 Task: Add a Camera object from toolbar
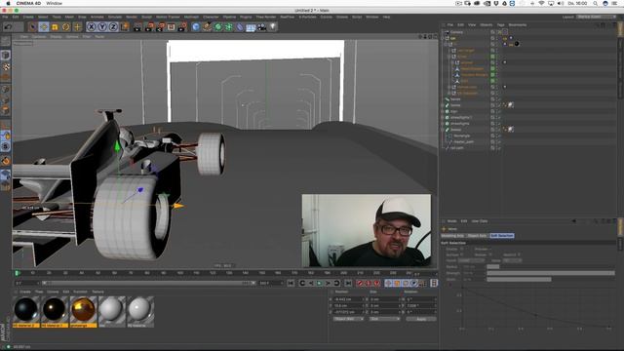pos(262,26)
